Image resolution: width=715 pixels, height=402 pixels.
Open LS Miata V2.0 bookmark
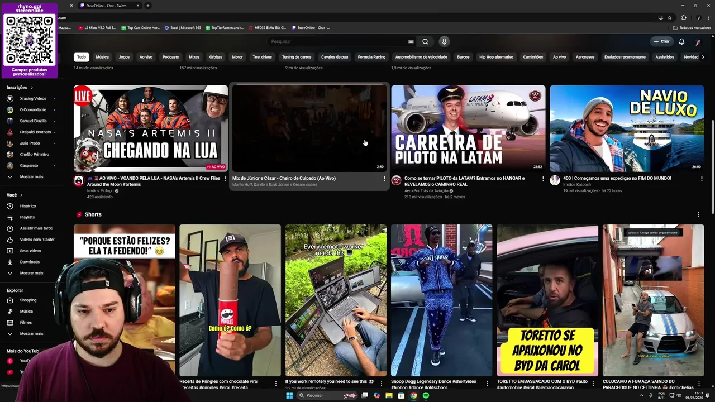pyautogui.click(x=97, y=28)
